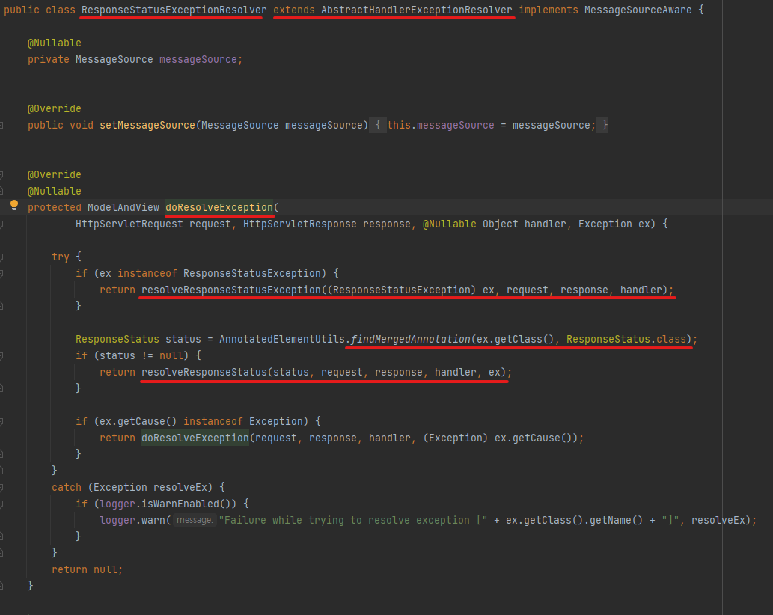This screenshot has width=773, height=615.
Task: Click the purple messageSource field declaration
Action: 198,60
